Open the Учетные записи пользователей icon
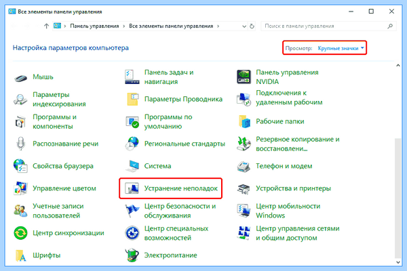Image resolution: width=407 pixels, height=271 pixels. (x=20, y=211)
